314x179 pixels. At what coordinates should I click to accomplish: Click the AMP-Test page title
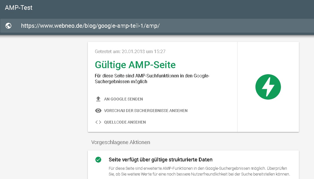[19, 8]
